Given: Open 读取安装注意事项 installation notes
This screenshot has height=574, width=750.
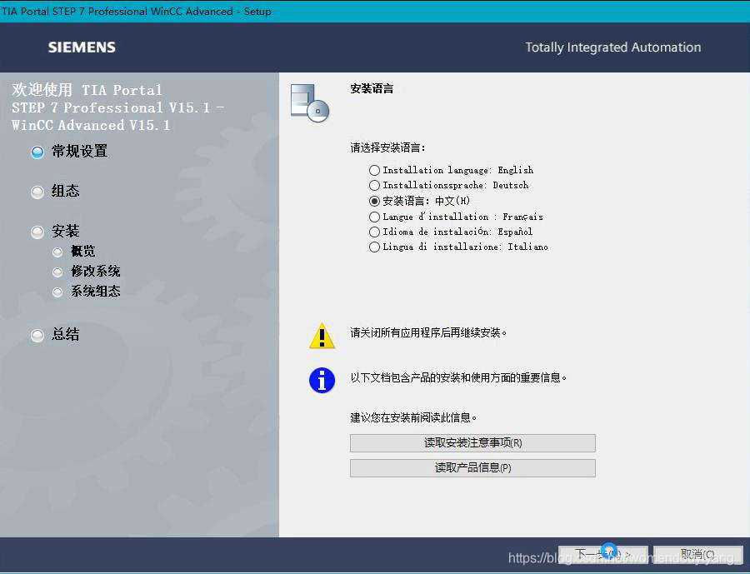Looking at the screenshot, I should click(x=472, y=443).
